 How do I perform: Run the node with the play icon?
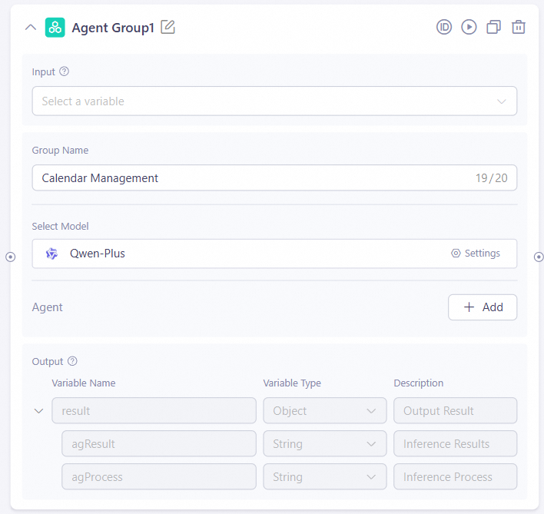coord(469,27)
